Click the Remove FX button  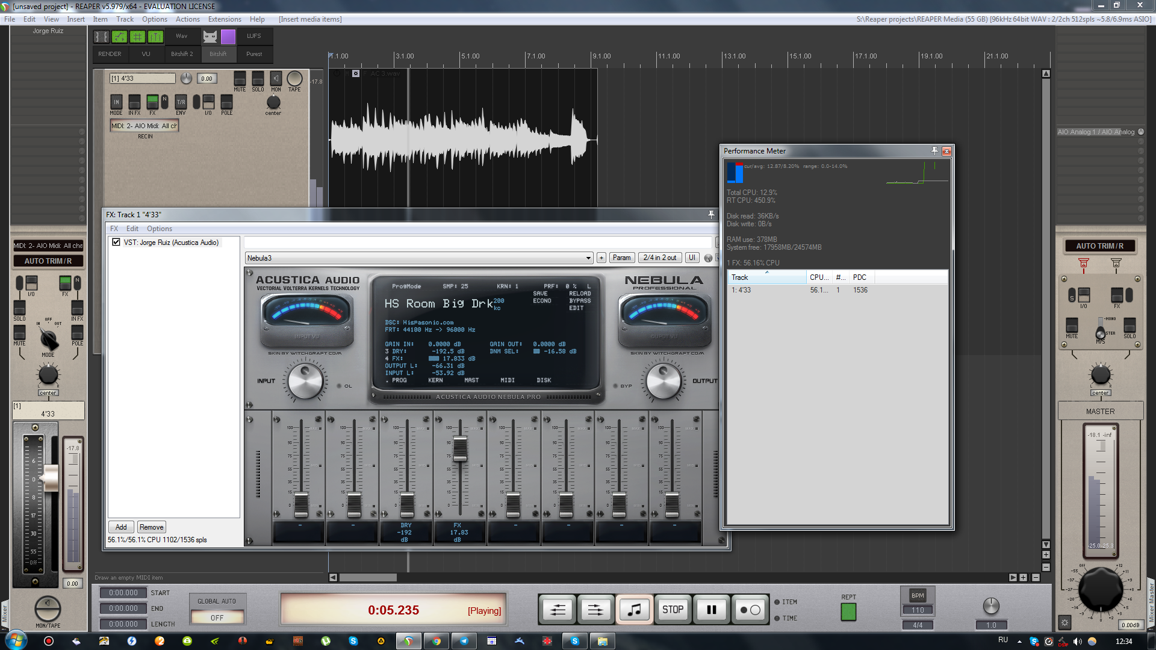151,527
